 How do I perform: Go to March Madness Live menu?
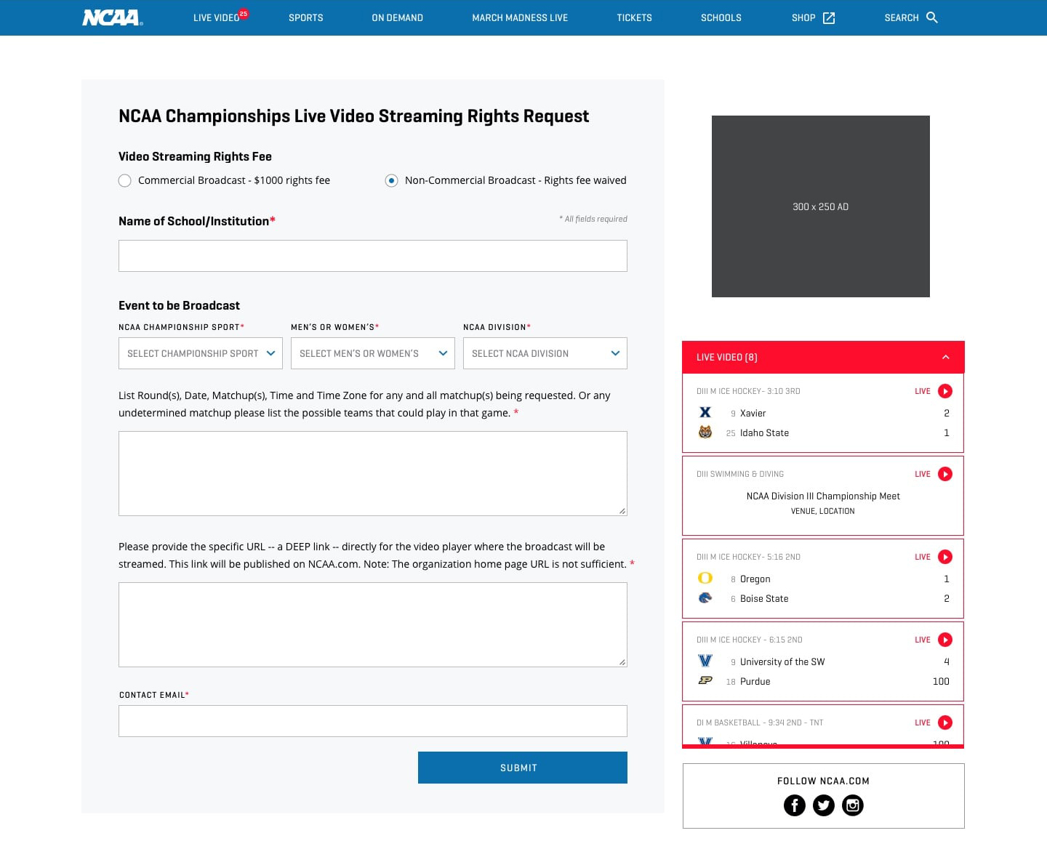[520, 17]
